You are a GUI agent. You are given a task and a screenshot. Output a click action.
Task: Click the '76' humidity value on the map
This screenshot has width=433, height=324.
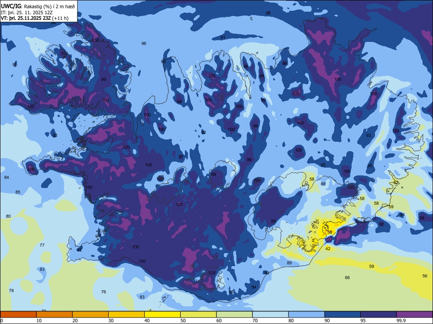point(103,292)
